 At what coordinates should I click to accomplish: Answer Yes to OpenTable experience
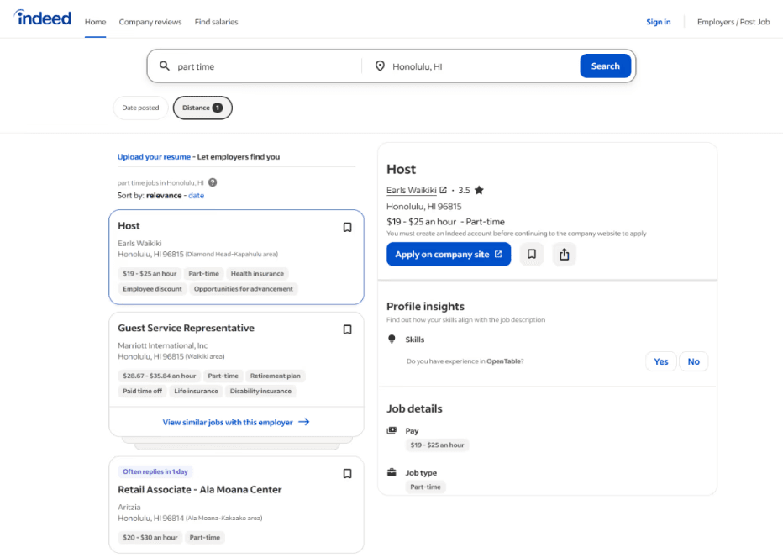coord(660,361)
